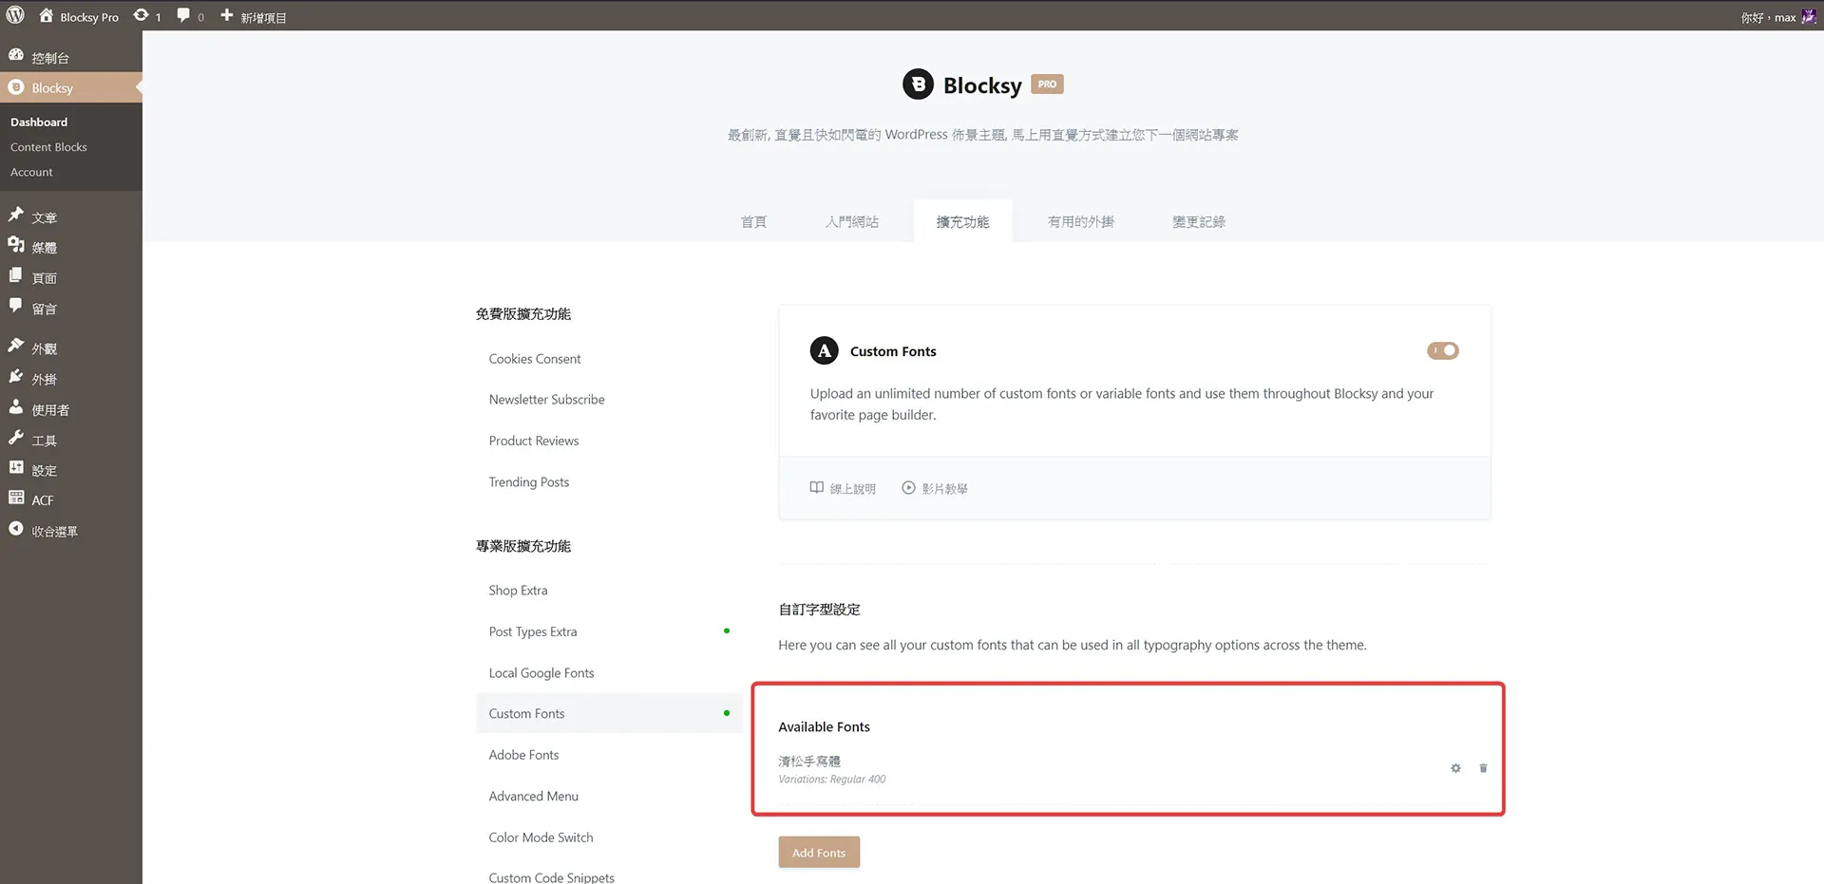Open the 有用的外掛 tab
The height and width of the screenshot is (884, 1824).
[x=1080, y=221]
